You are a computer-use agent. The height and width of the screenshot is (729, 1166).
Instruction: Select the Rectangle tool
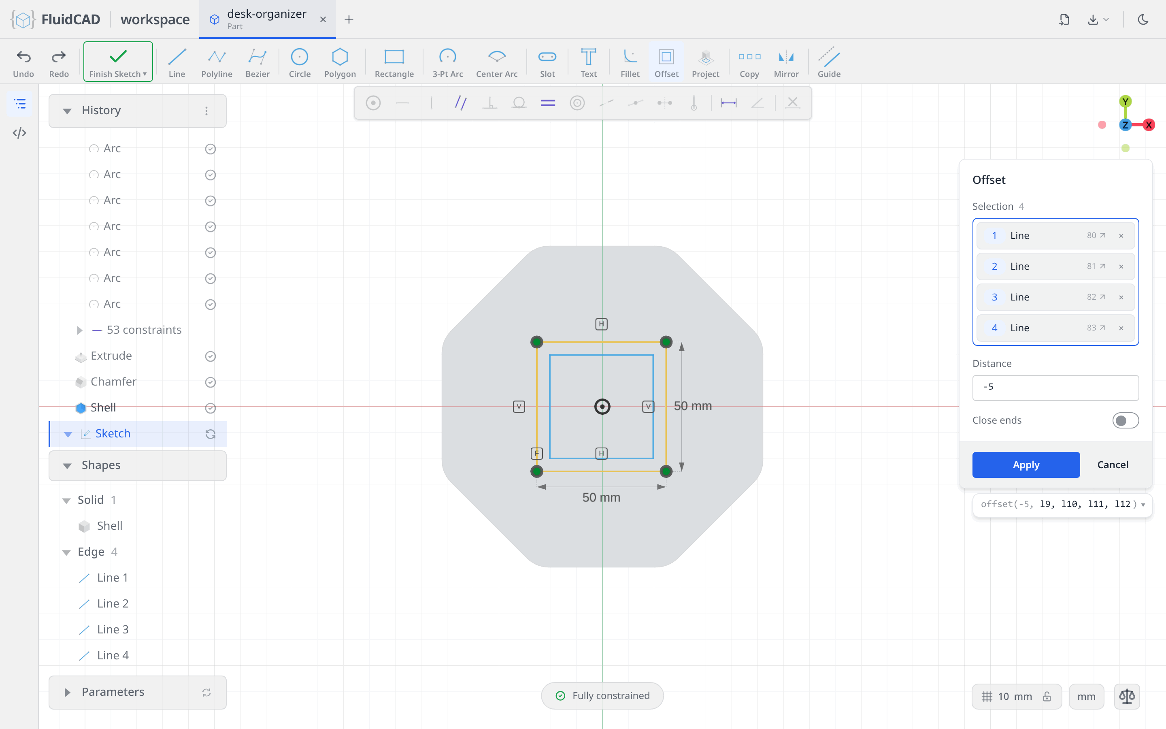point(394,63)
